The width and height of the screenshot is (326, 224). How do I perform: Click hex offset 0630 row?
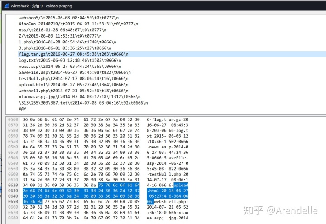[x=98, y=191]
